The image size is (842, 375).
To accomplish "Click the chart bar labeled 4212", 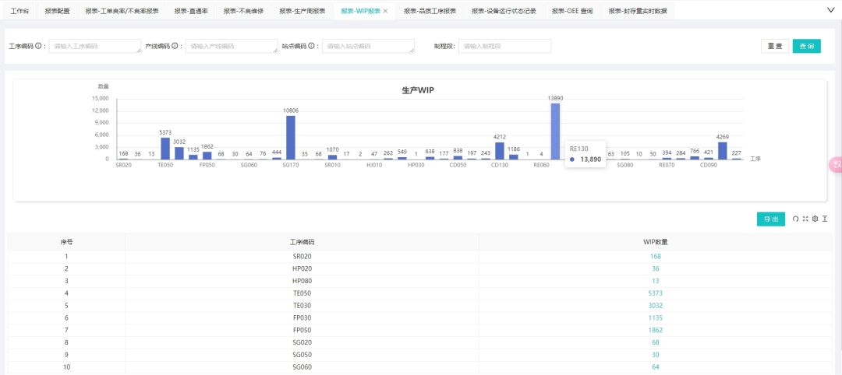I will [500, 150].
